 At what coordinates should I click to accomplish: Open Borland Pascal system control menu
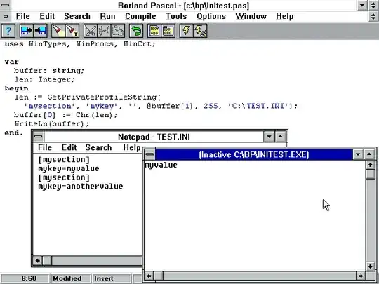tap(5, 5)
